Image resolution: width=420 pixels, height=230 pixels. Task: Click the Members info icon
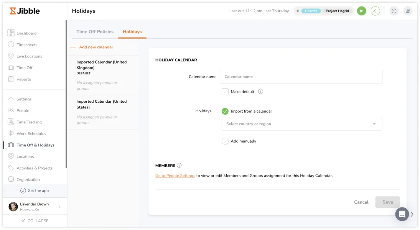179,166
